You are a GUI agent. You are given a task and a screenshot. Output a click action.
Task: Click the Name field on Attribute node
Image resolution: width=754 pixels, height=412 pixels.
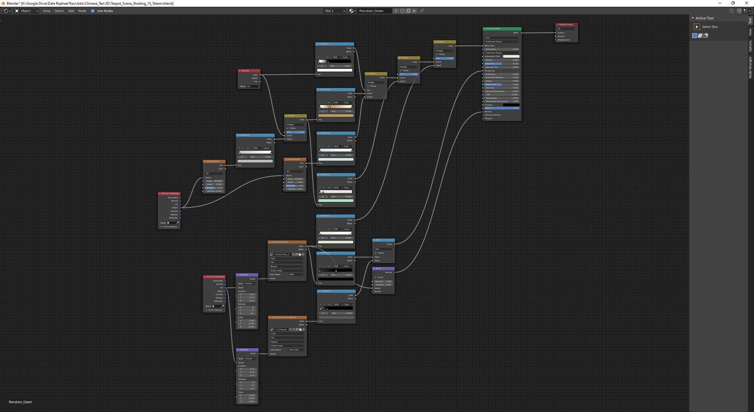[253, 86]
